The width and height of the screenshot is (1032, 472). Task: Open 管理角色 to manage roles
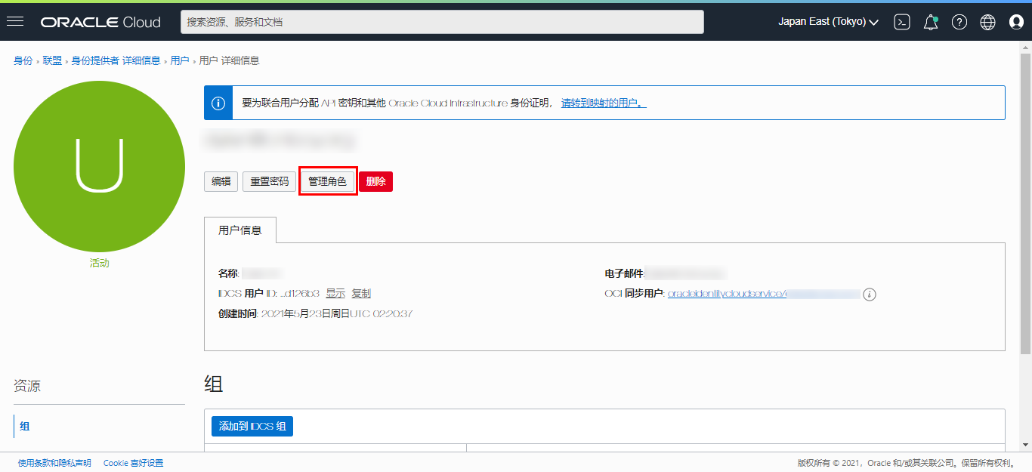[327, 181]
